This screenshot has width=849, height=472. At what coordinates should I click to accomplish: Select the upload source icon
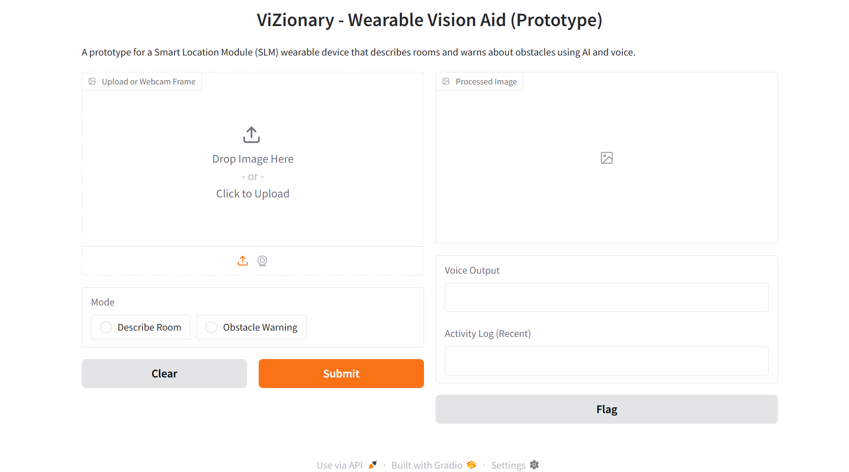tap(243, 261)
